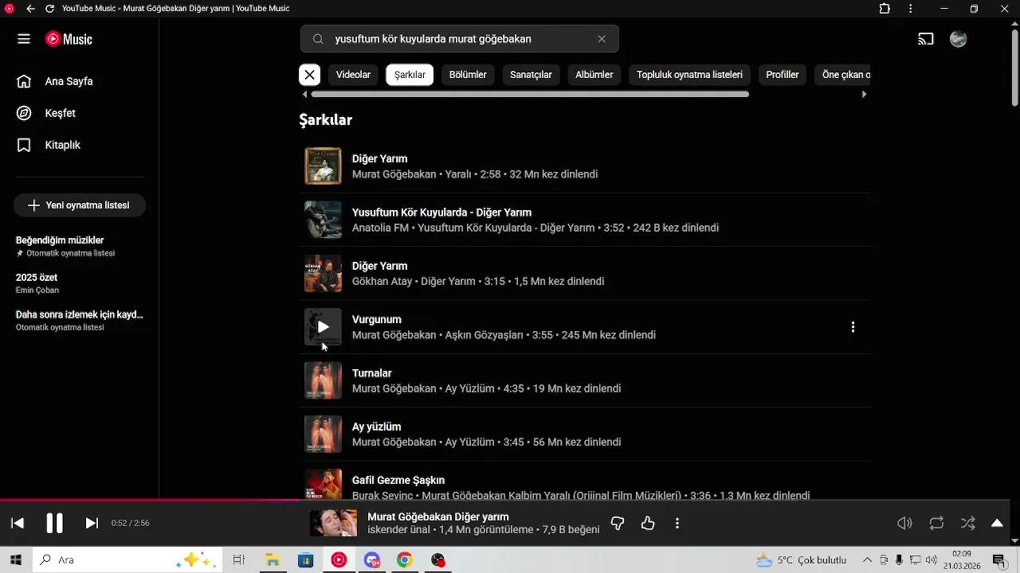Open File Explorer from taskbar
The height and width of the screenshot is (573, 1020).
coord(273,560)
